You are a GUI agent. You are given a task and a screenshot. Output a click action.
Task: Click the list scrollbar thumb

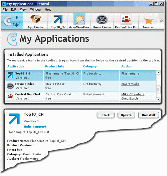(x=158, y=90)
